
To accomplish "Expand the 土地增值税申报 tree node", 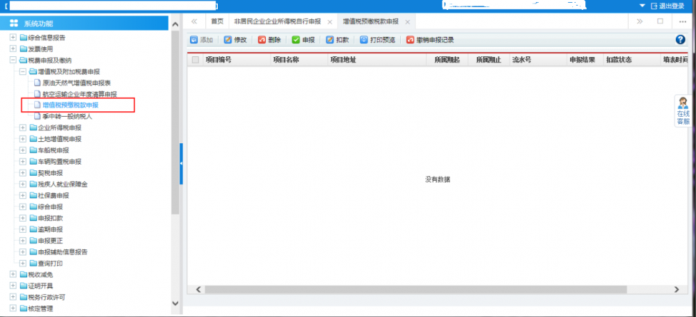I will pos(23,139).
